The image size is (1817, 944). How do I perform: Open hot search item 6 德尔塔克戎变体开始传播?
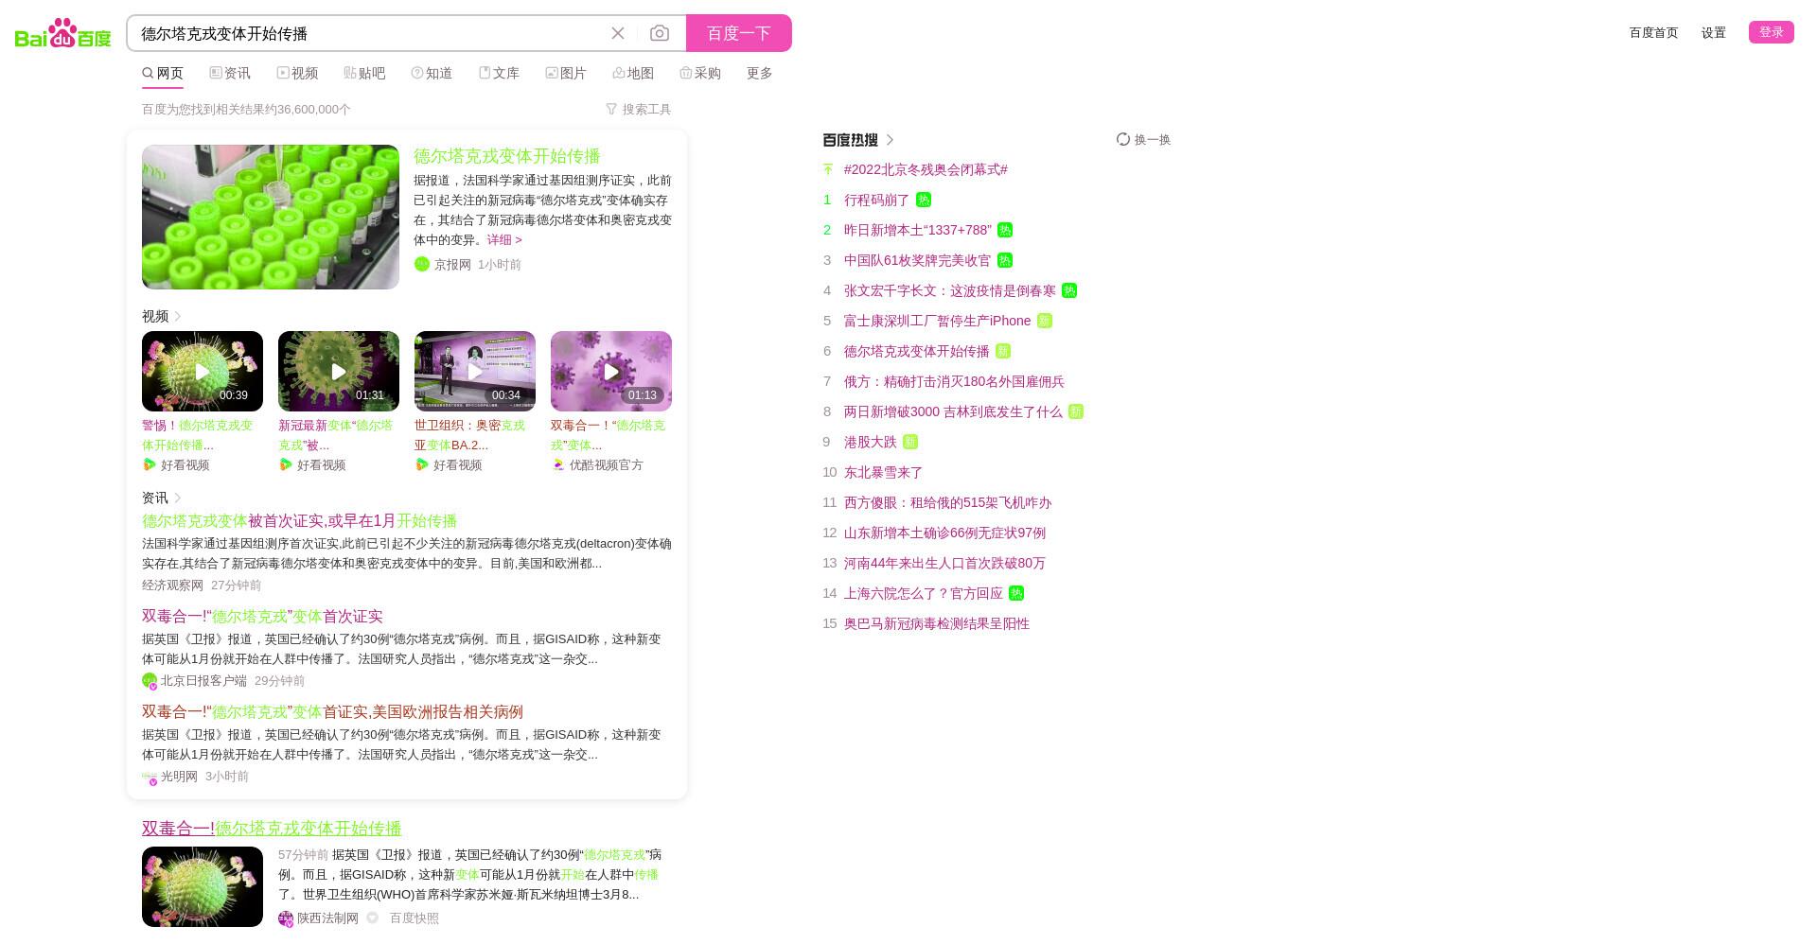pos(916,352)
